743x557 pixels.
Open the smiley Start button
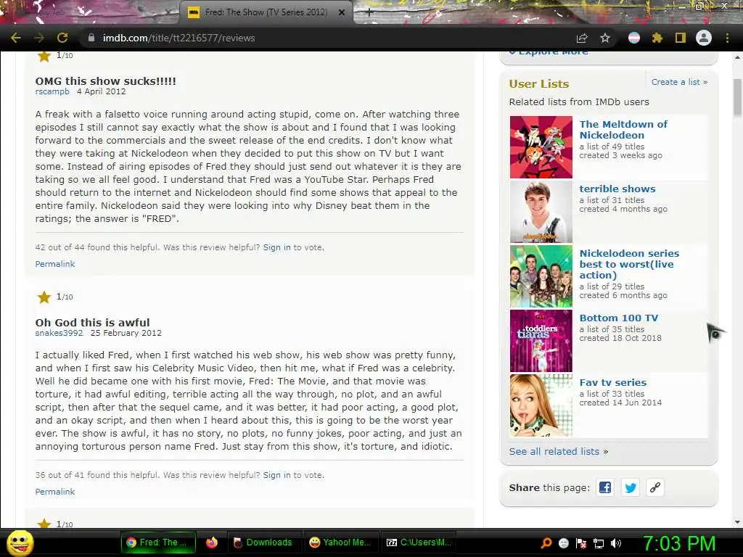[x=20, y=543]
